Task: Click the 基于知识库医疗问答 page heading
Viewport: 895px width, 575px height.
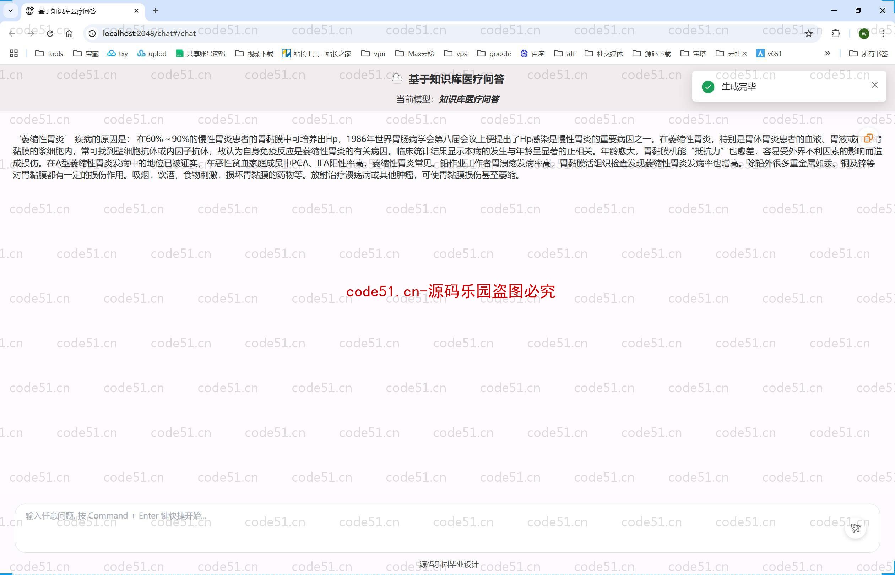Action: pyautogui.click(x=456, y=79)
